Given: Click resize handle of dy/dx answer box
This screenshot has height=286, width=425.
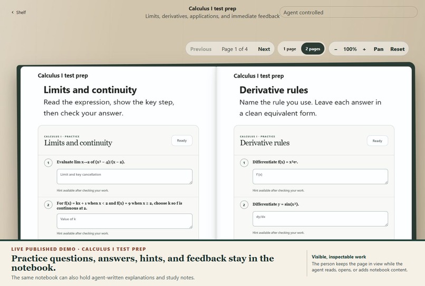Looking at the screenshot, I should (386, 224).
